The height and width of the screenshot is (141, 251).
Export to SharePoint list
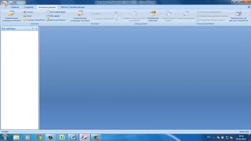click(x=103, y=19)
